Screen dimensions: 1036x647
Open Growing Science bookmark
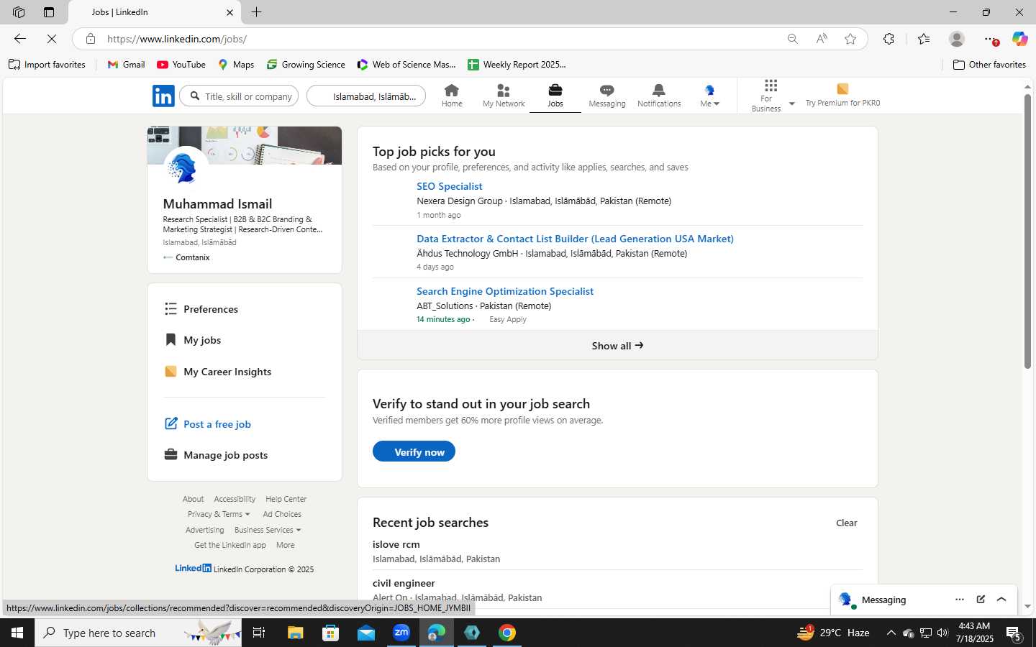coord(306,65)
